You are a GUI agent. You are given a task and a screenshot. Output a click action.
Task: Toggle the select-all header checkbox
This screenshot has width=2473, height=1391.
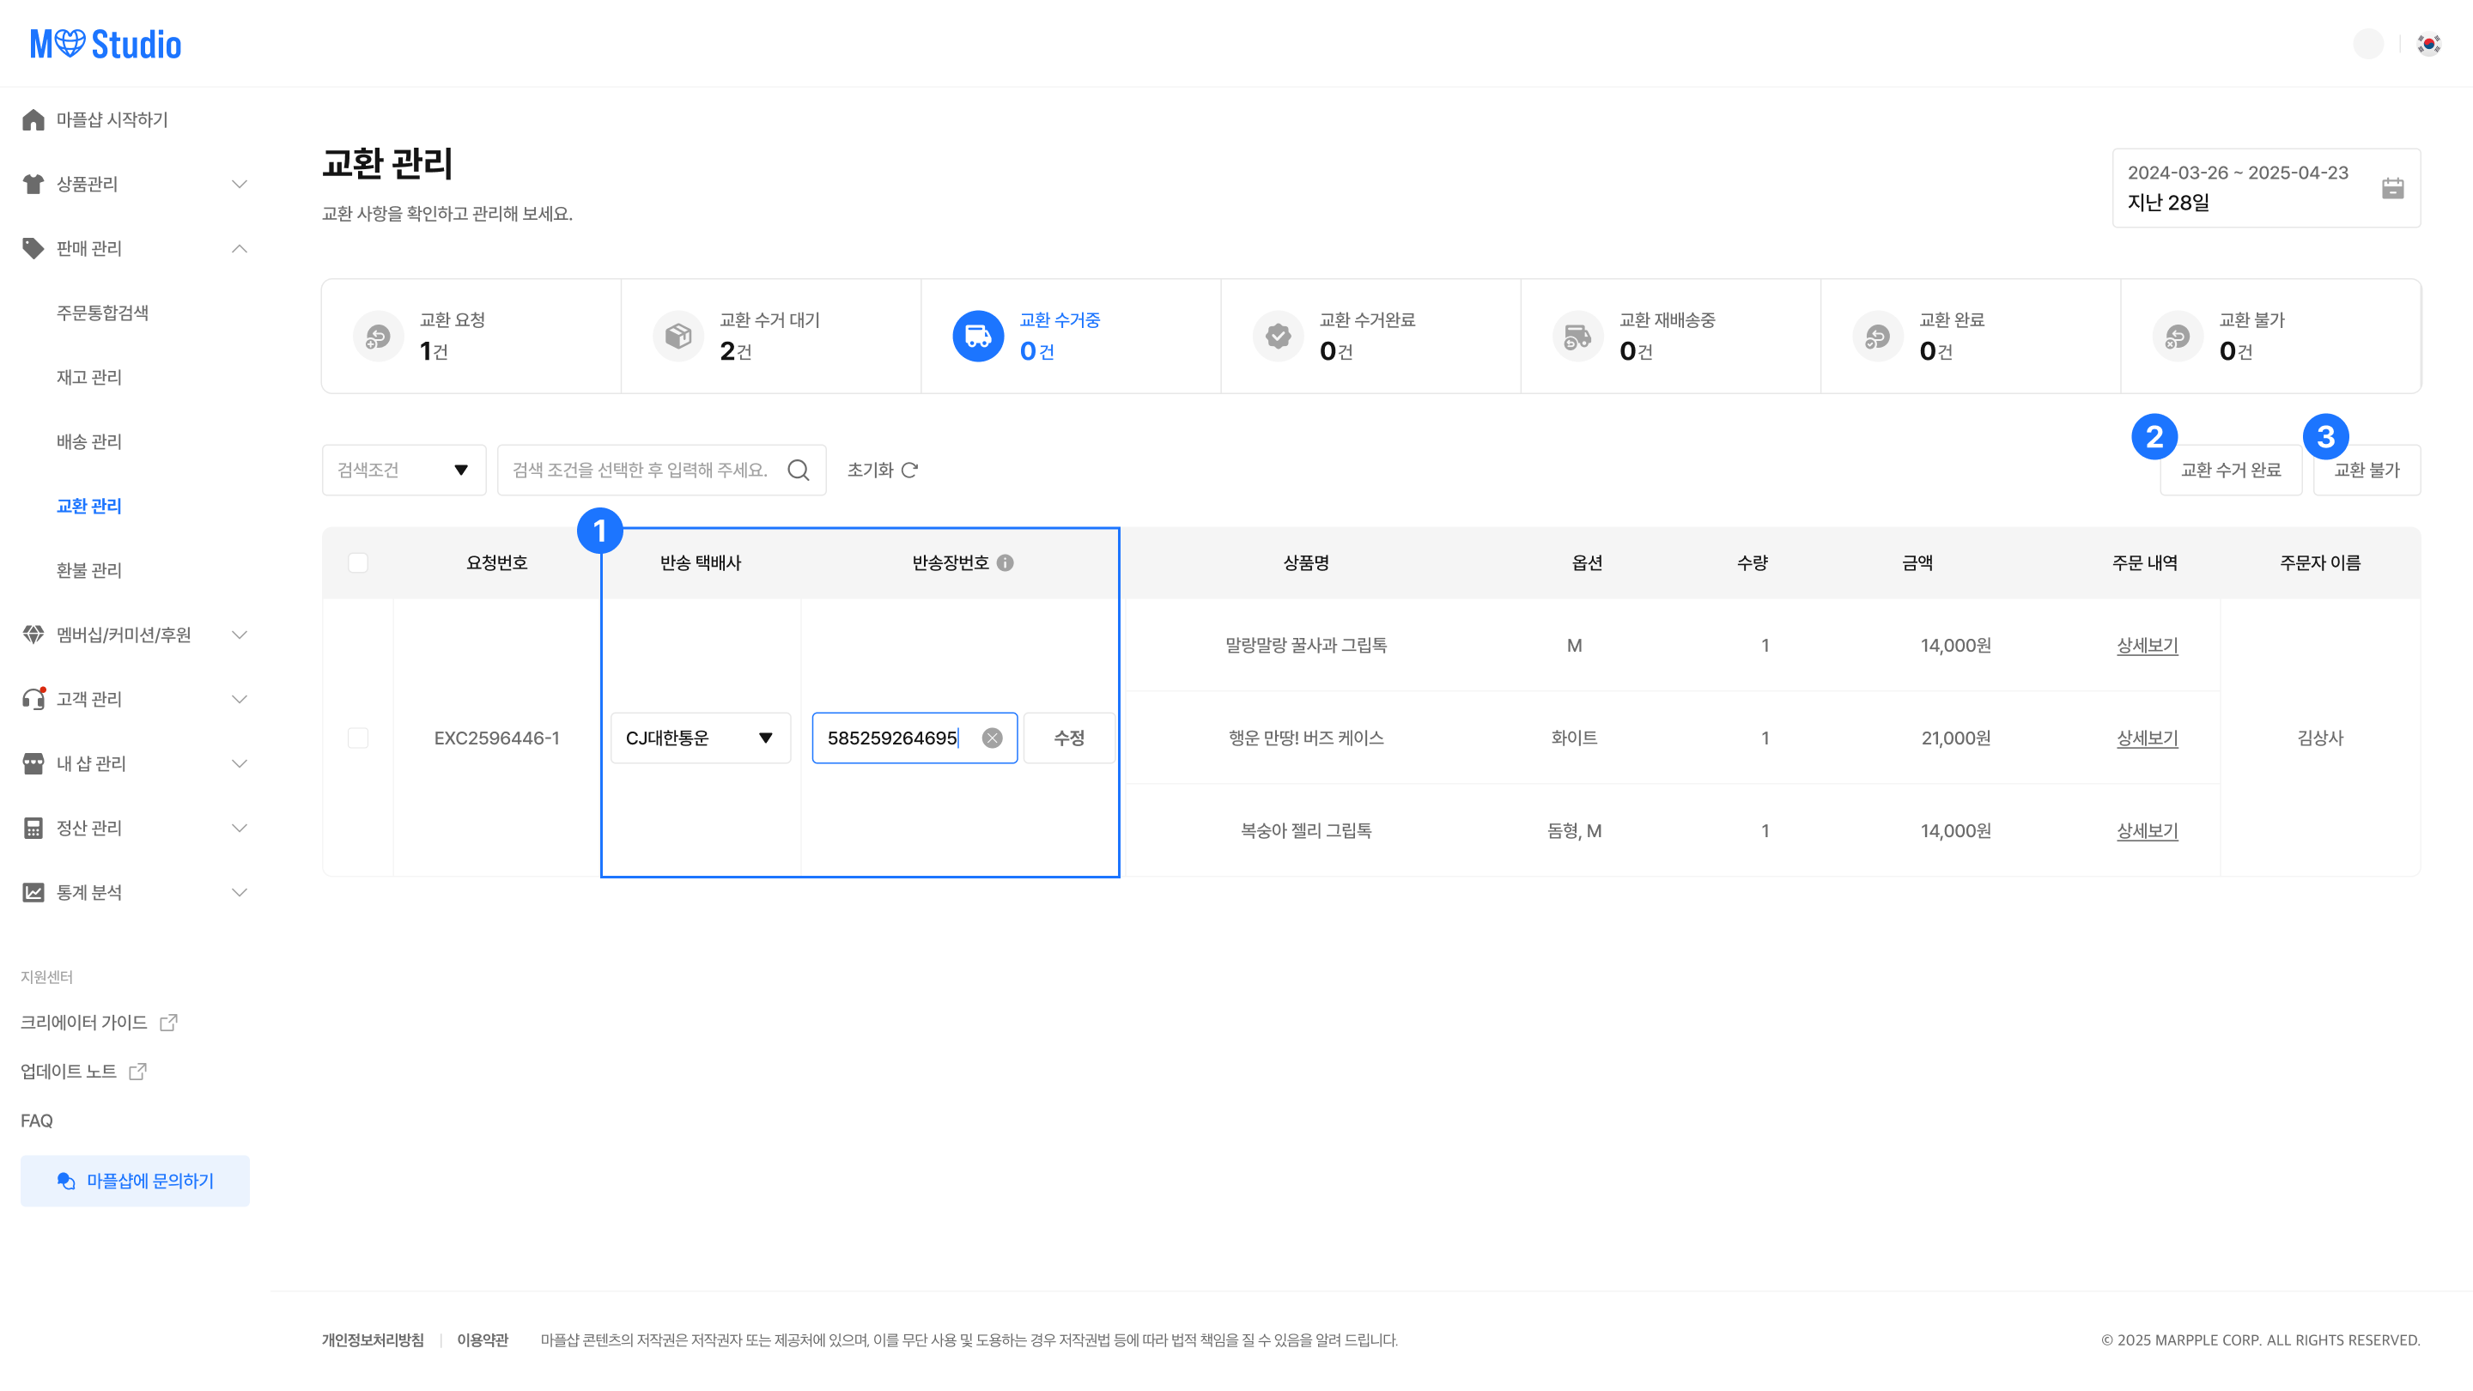[x=358, y=562]
